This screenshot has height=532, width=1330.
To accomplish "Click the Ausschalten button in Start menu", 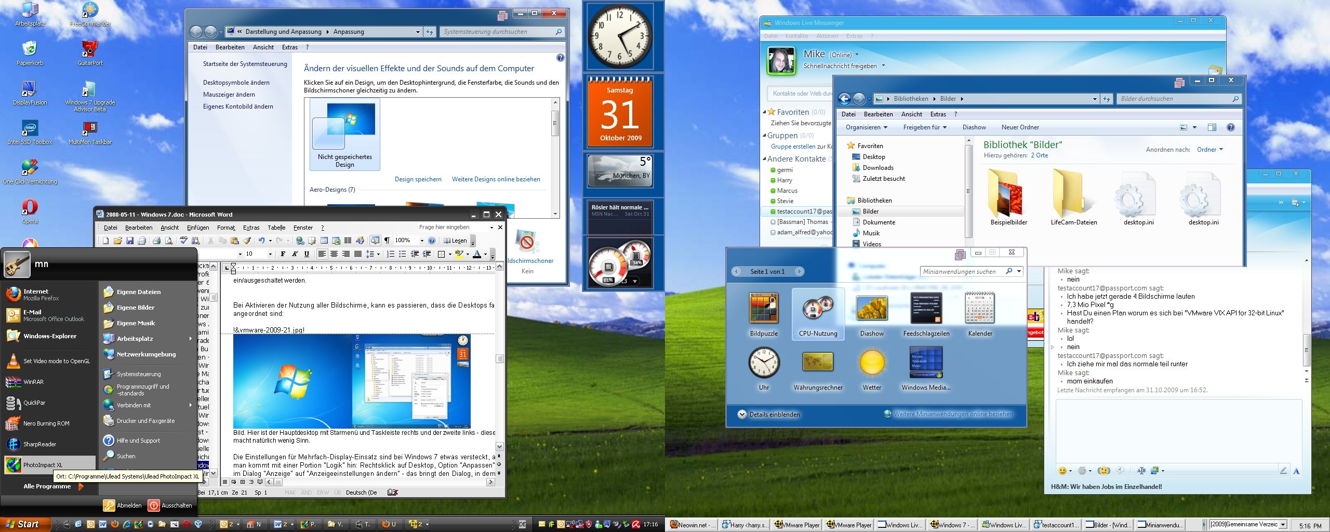I will pyautogui.click(x=170, y=506).
